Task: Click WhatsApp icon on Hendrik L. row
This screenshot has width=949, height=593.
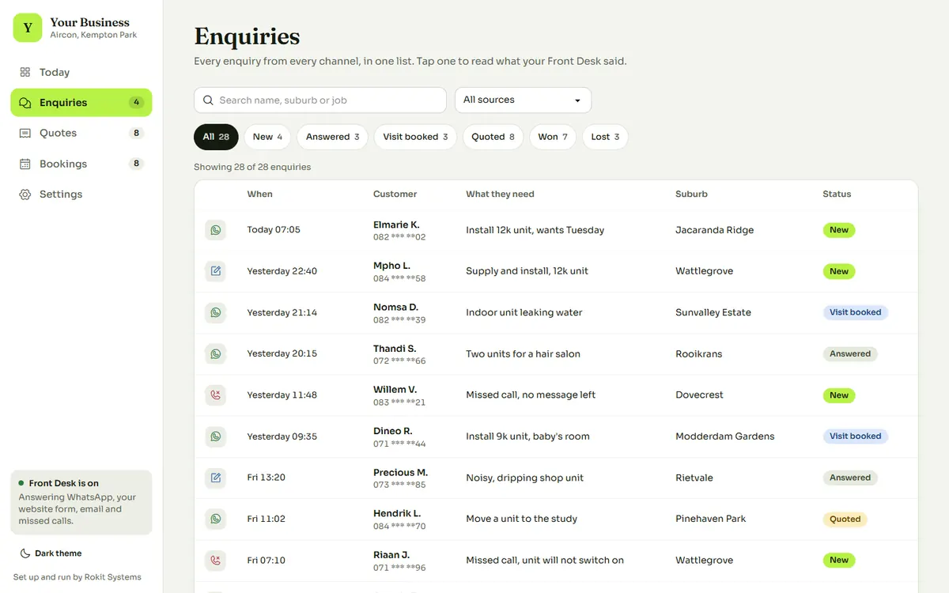Action: point(216,519)
